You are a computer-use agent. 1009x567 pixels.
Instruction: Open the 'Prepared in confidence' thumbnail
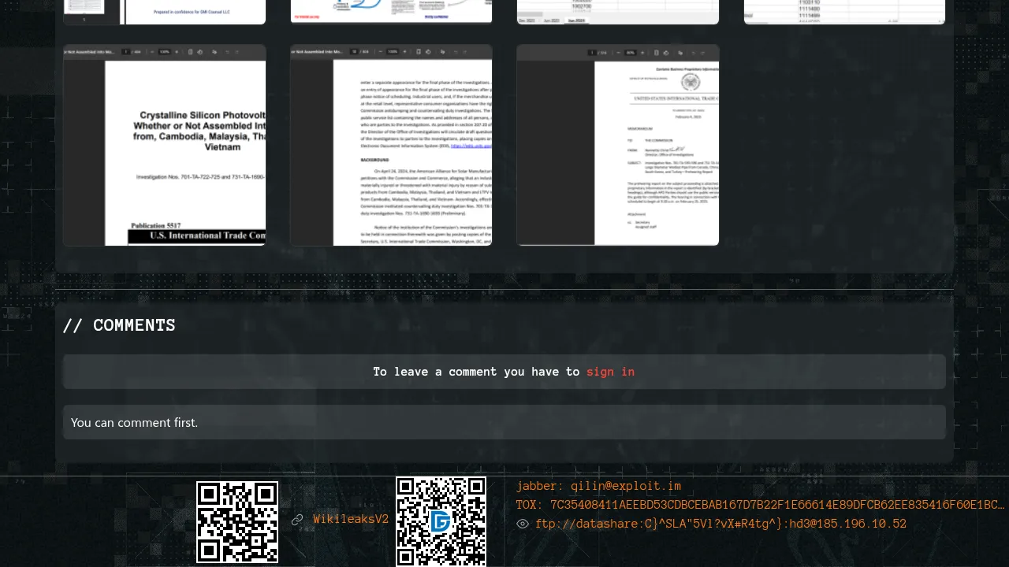pyautogui.click(x=165, y=12)
